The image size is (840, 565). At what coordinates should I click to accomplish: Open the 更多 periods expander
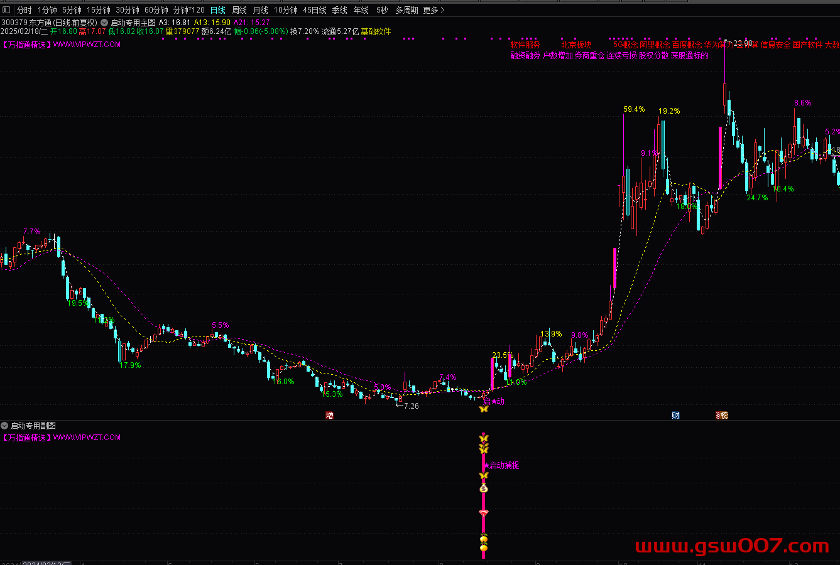[x=434, y=10]
